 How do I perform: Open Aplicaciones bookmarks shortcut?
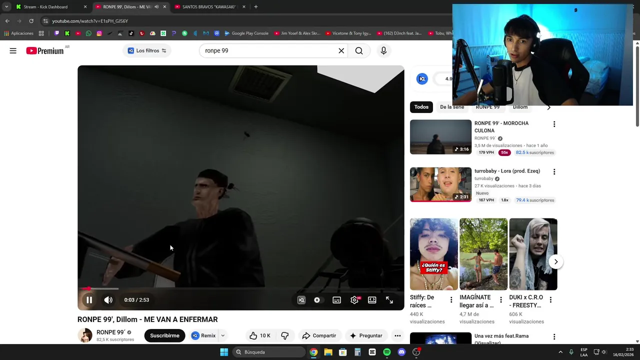(x=18, y=33)
